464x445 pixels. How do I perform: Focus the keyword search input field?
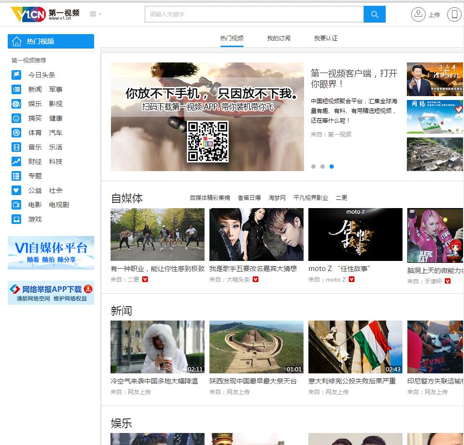(x=254, y=14)
